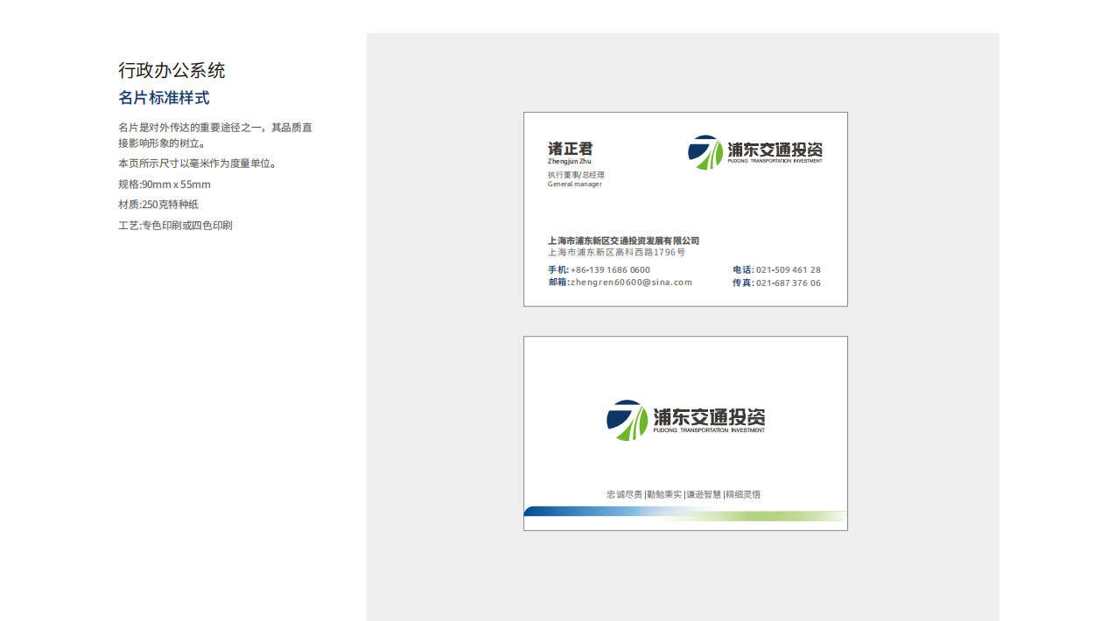Click the job title "执行董事/总经理"

point(576,175)
